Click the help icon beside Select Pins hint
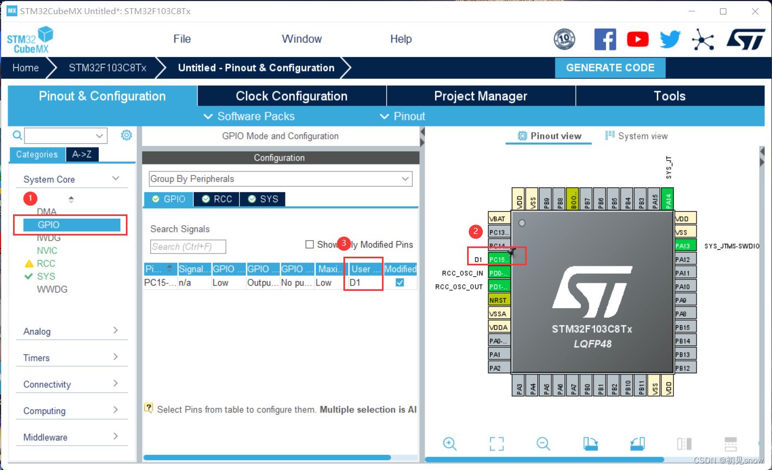This screenshot has width=772, height=470. click(x=149, y=408)
